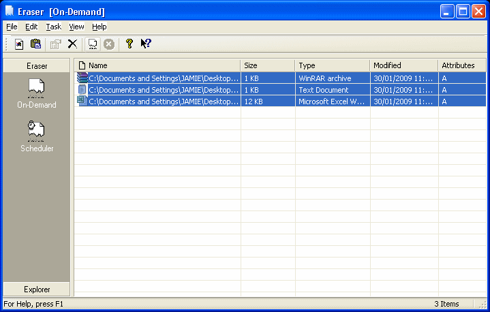Select the Text Document row path

coord(164,90)
